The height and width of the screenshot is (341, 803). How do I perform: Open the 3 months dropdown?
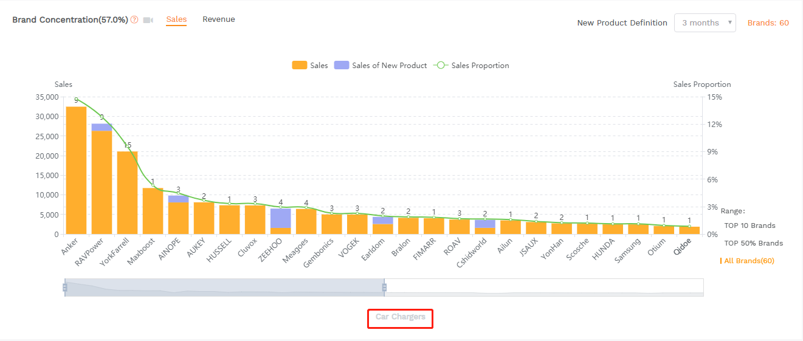(705, 22)
